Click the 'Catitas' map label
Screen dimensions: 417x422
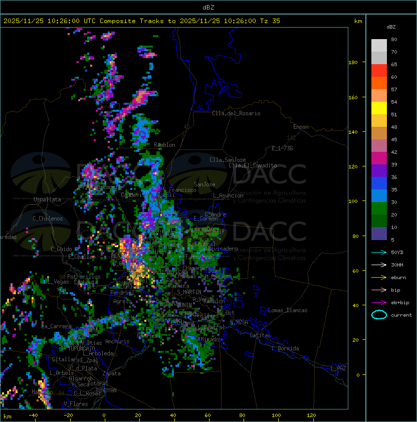coord(260,335)
